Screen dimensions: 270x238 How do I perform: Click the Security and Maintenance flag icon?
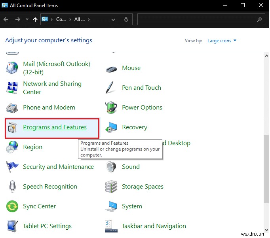pos(12,167)
